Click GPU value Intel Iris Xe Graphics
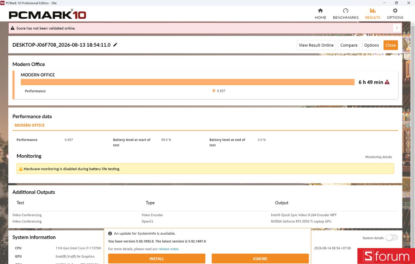 coord(75,256)
